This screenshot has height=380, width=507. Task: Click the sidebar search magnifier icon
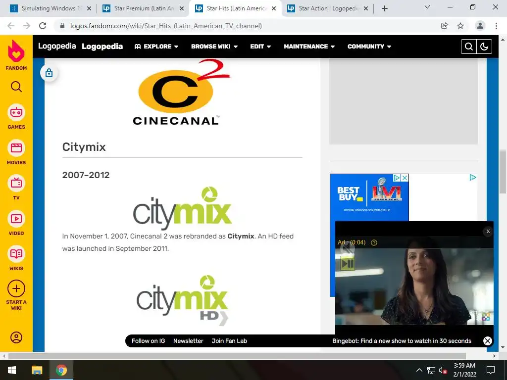16,87
